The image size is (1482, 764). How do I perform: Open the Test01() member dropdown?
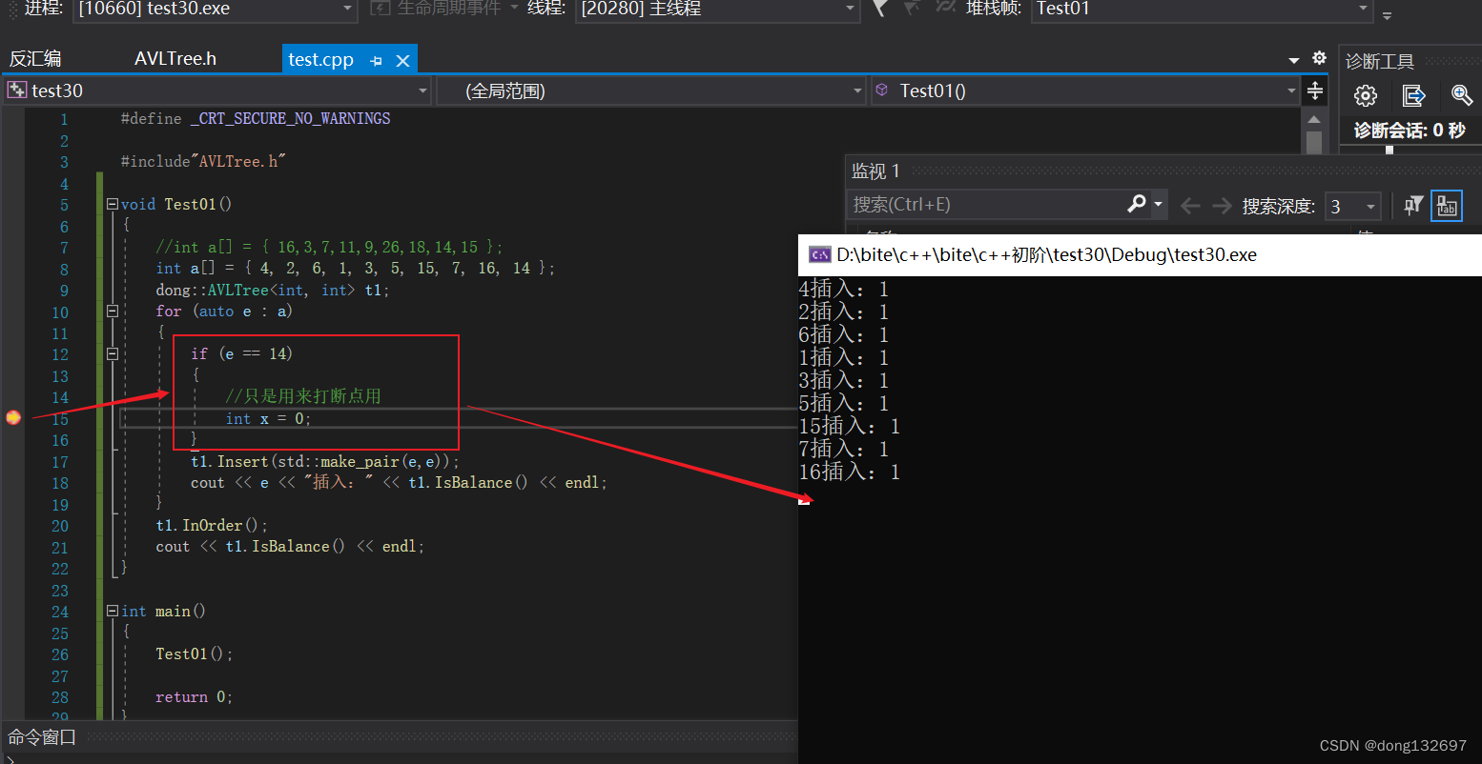pos(1085,90)
